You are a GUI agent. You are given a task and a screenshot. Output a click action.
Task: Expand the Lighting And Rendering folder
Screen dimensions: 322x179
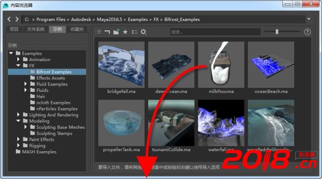tap(18, 115)
